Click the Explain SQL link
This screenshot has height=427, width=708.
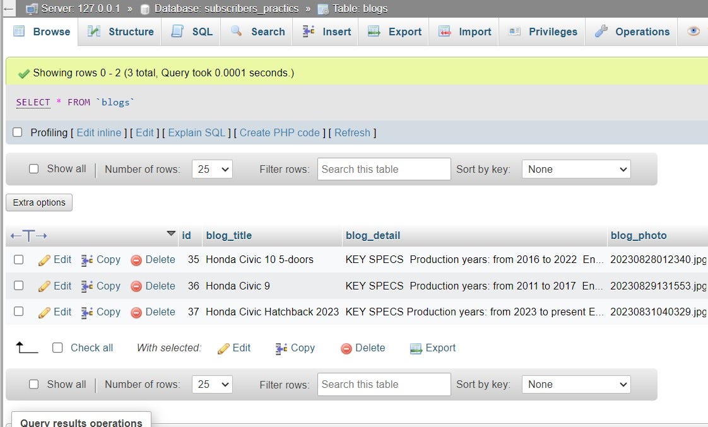196,132
